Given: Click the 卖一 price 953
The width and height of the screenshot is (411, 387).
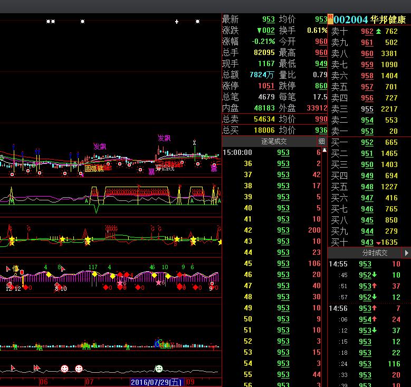Looking at the screenshot, I should 367,132.
